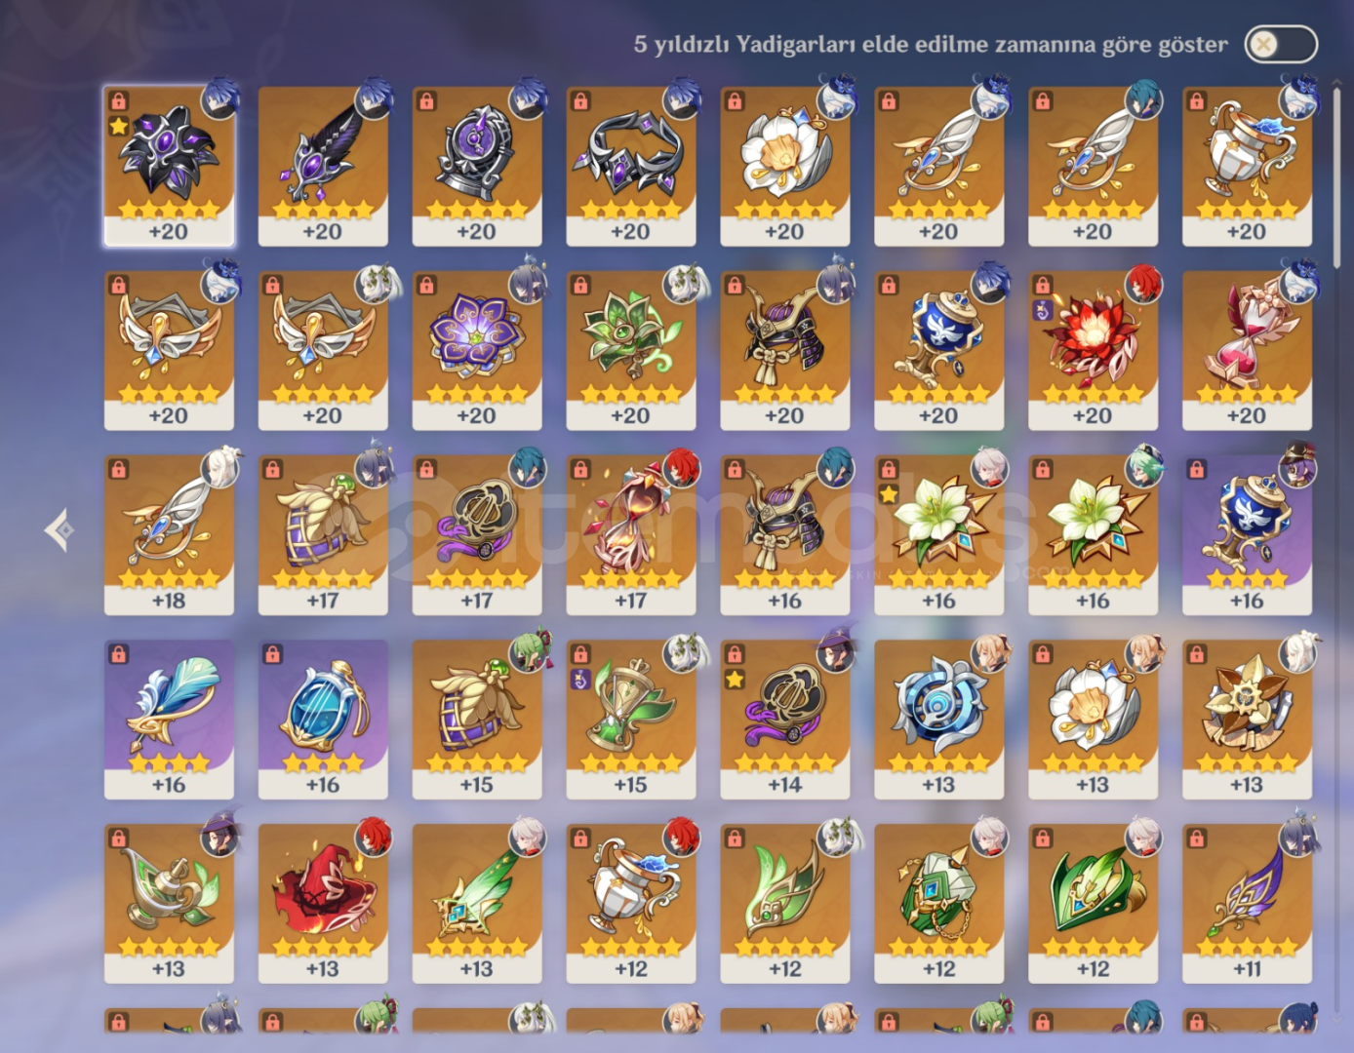The image size is (1354, 1053).
Task: Select the gold star flower +13
Action: pos(1247,719)
